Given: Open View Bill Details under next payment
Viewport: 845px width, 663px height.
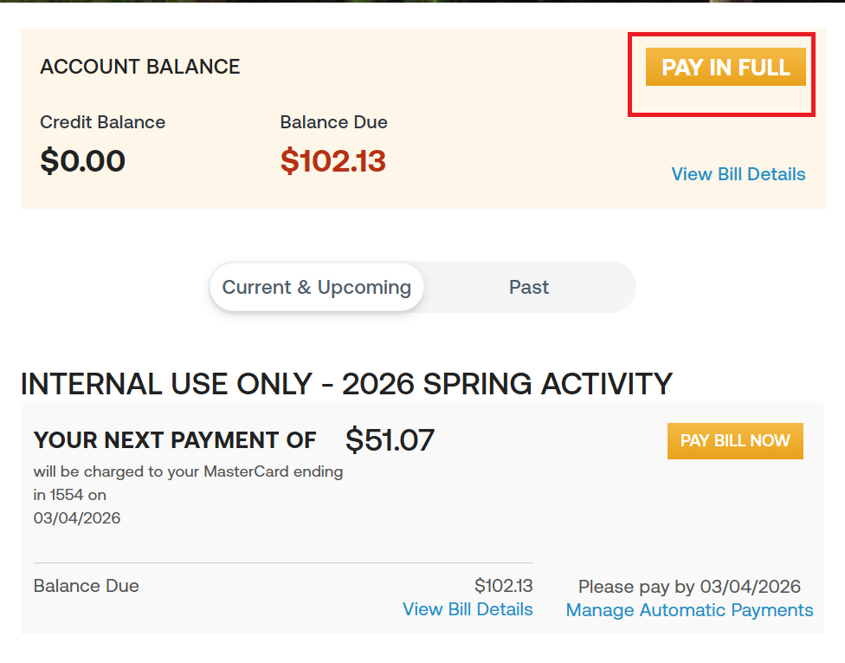Looking at the screenshot, I should tap(468, 609).
